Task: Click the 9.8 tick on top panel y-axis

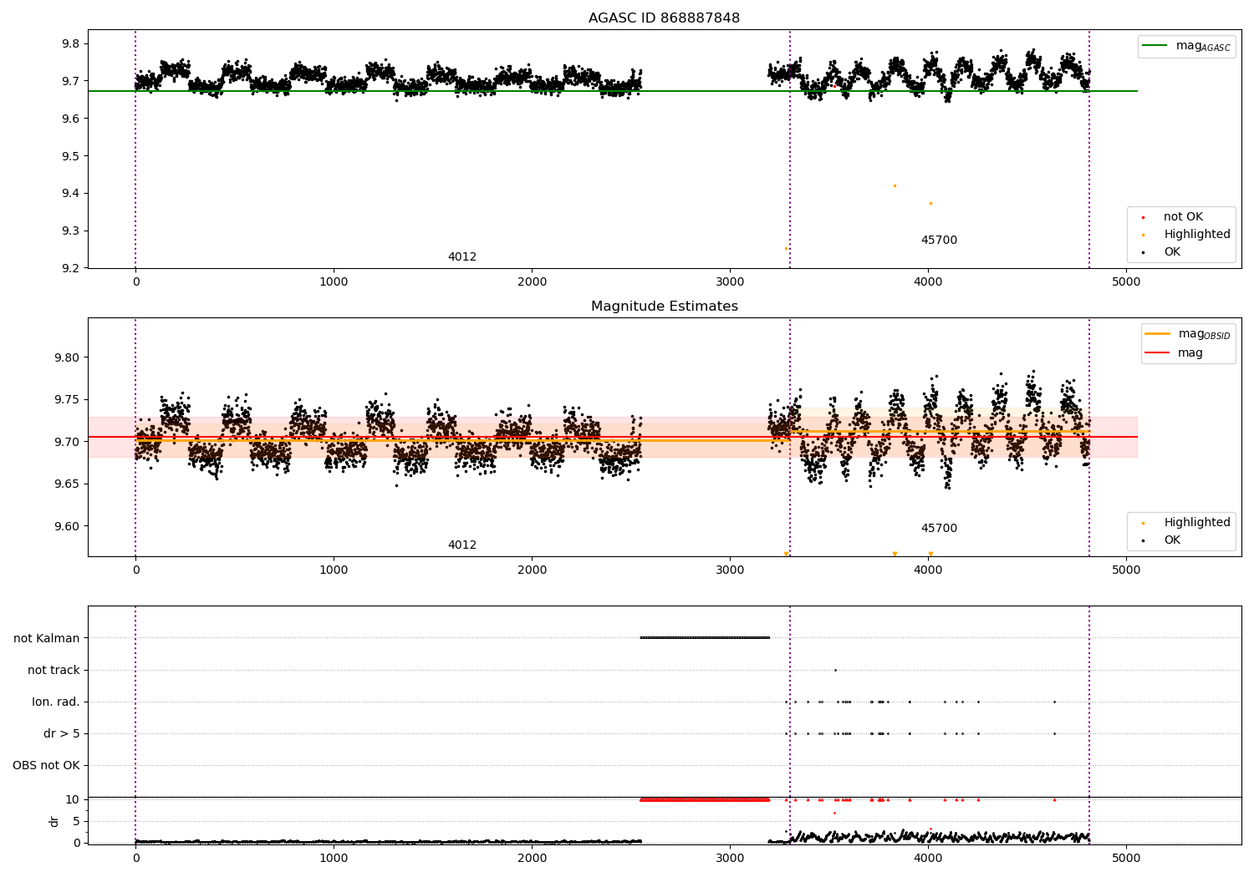Action: pyautogui.click(x=71, y=43)
